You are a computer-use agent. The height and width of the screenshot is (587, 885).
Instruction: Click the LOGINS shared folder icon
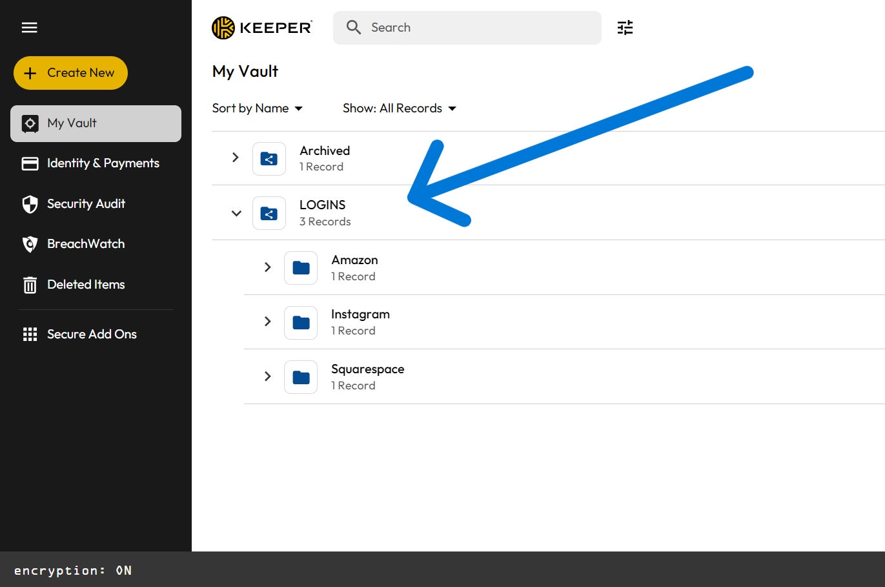[269, 213]
